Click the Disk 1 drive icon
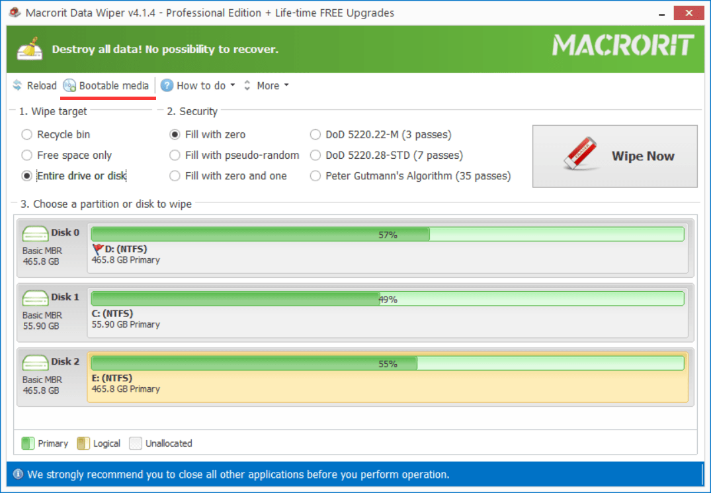 coord(35,298)
